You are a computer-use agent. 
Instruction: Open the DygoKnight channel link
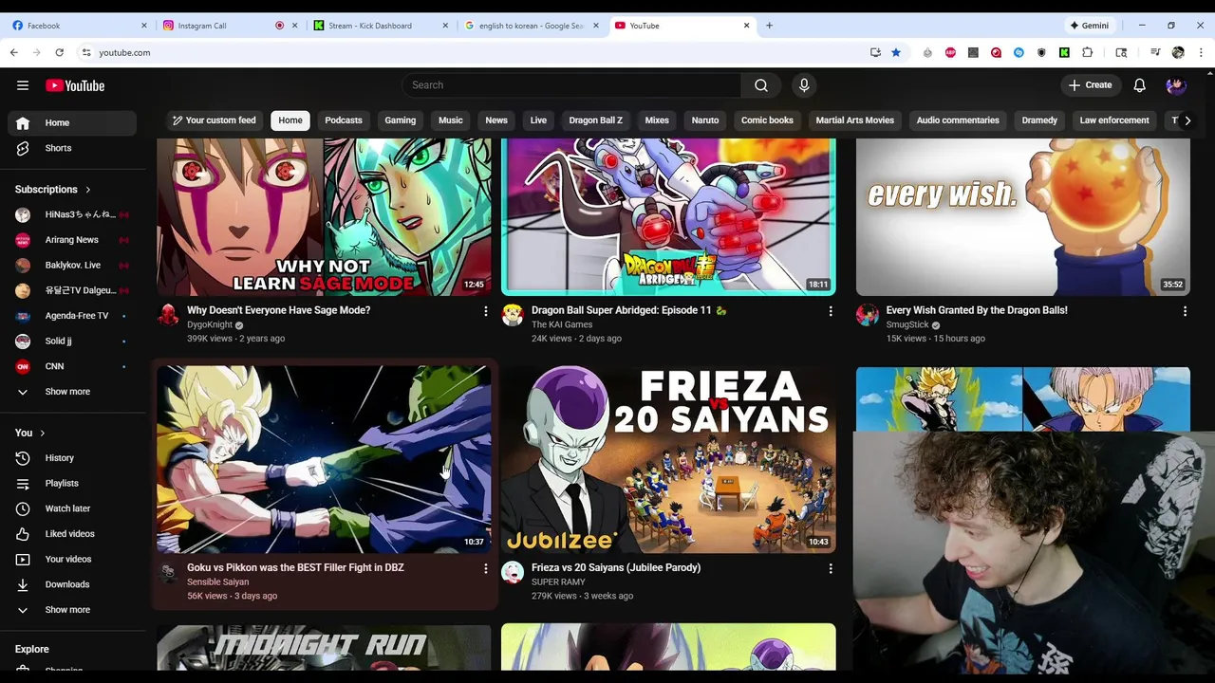point(210,324)
